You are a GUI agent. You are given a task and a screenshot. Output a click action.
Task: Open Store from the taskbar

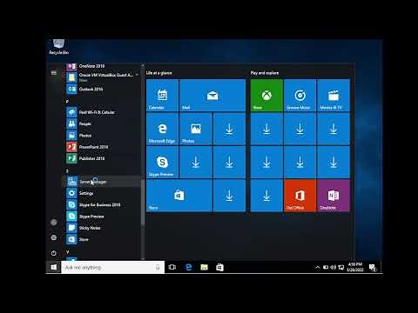click(x=219, y=267)
